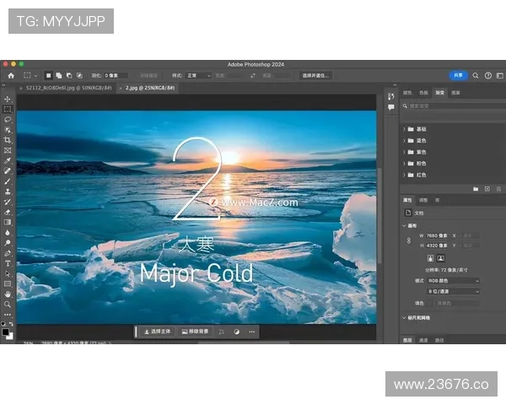This screenshot has width=506, height=405.
Task: Select the Crop tool
Action: (x=8, y=140)
